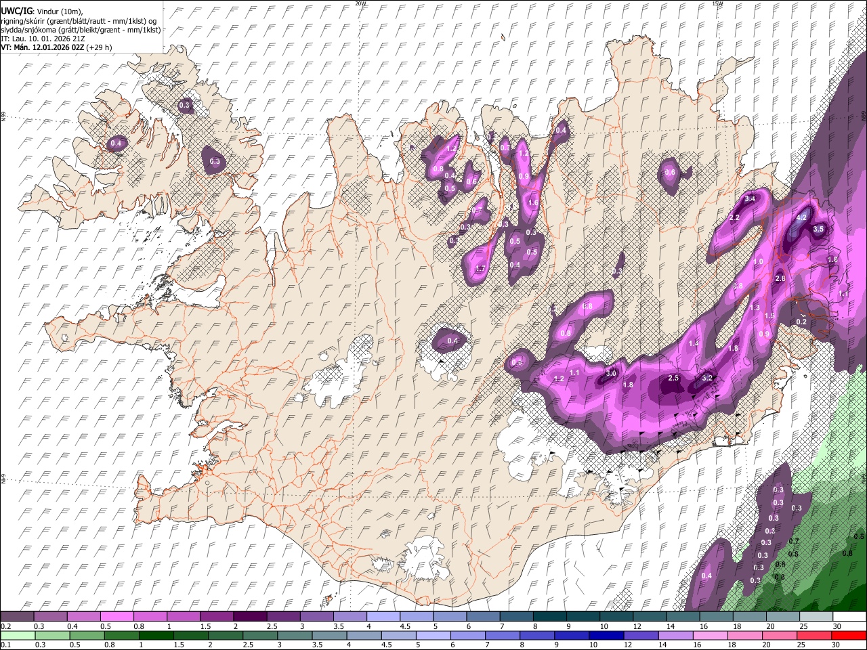Click the 'VT: Mán. 12.01.2026 02Z' valid time
The width and height of the screenshot is (867, 650).
point(41,47)
